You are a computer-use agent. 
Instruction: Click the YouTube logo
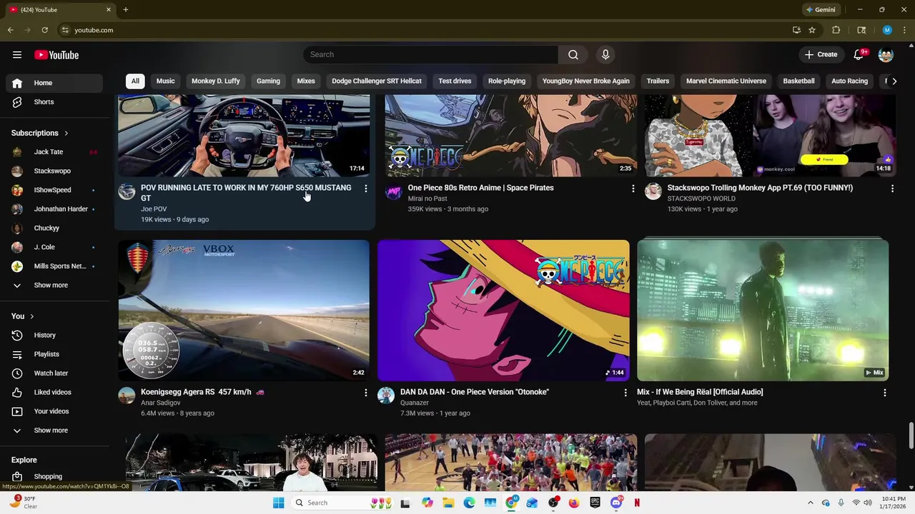pyautogui.click(x=56, y=55)
